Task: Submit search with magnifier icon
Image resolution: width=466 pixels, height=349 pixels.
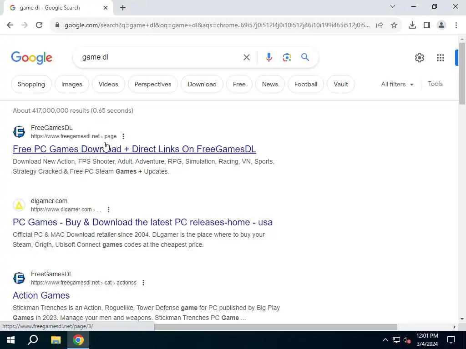Action: [305, 57]
